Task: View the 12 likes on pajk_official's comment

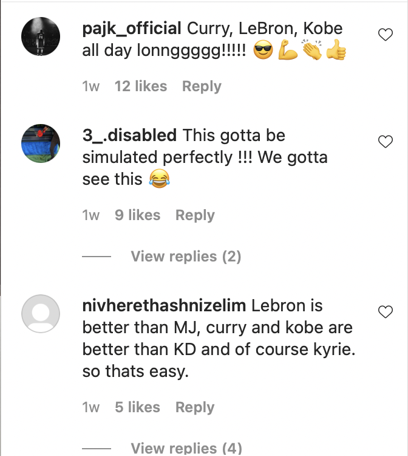Action: point(141,86)
